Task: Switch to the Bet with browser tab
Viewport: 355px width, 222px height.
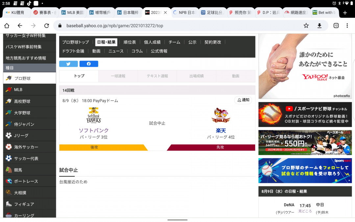Action: 324,12
